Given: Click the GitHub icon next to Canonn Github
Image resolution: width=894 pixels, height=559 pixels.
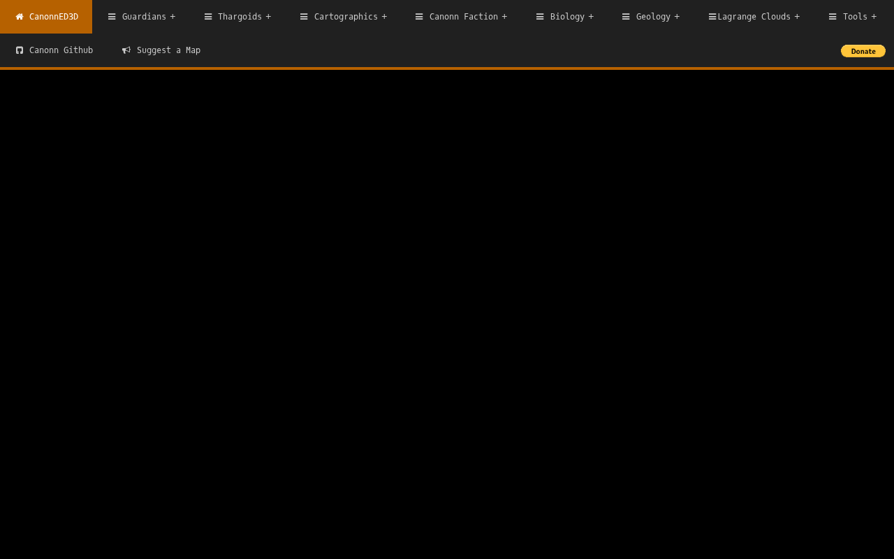Looking at the screenshot, I should pos(20,50).
